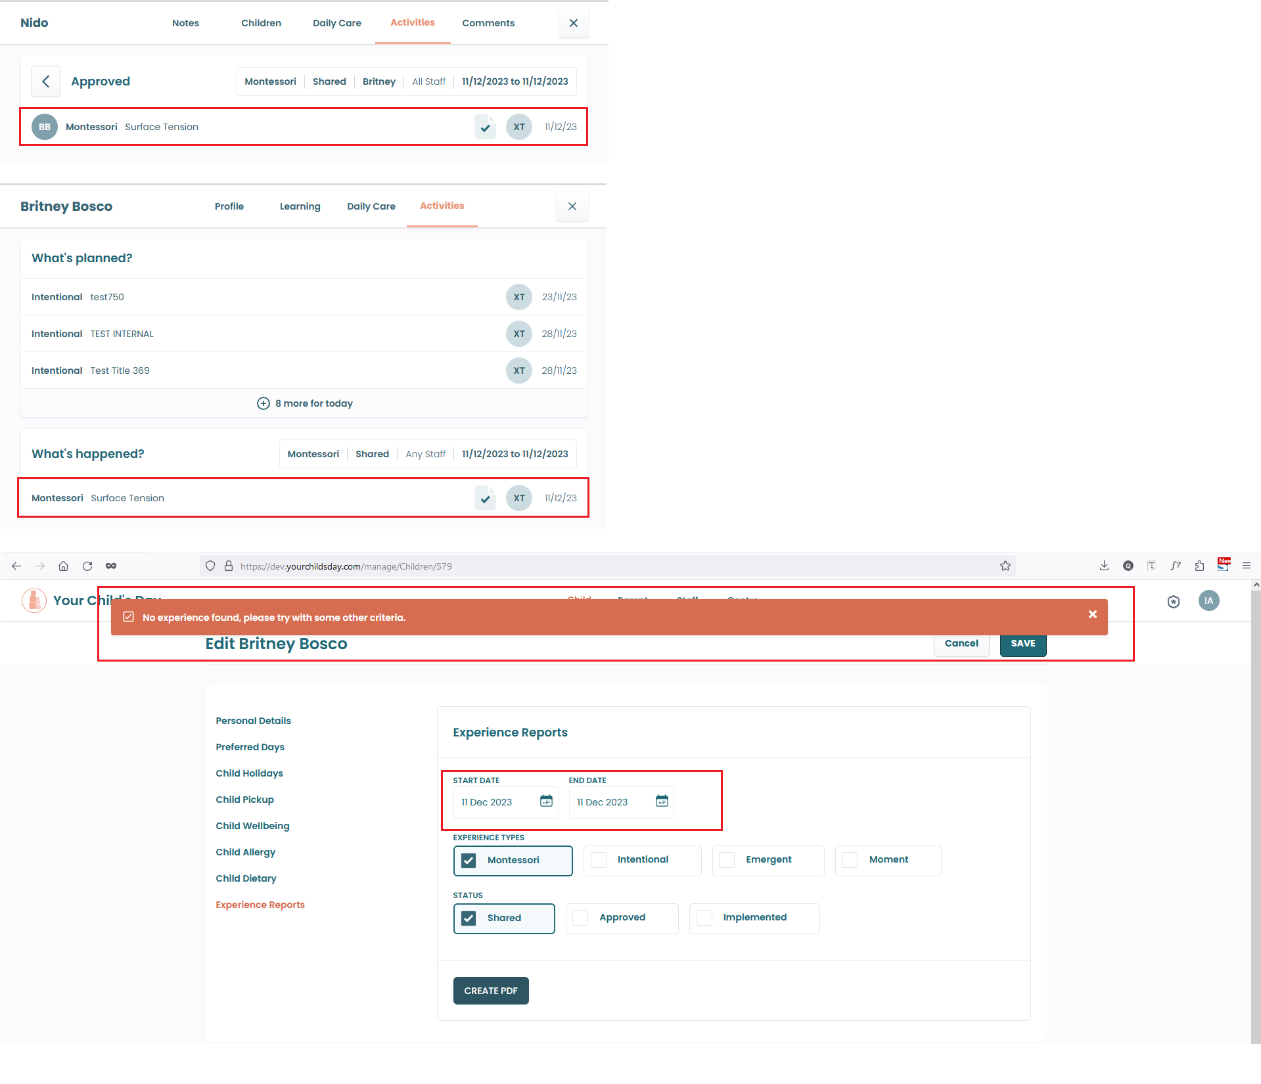
Task: Expand 8 more for today
Action: (304, 403)
